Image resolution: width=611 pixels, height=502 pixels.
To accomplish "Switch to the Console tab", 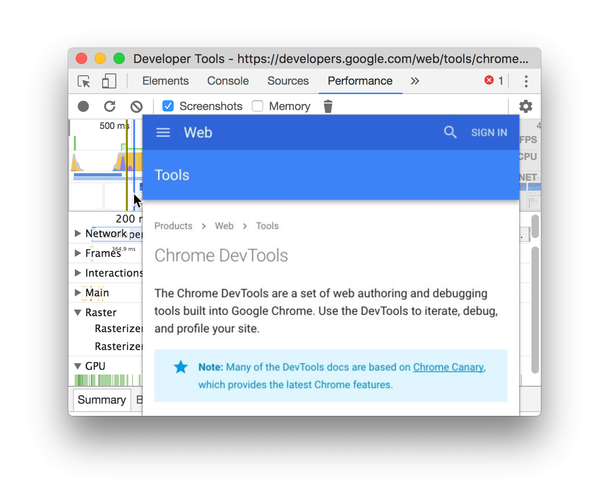I will pos(228,81).
